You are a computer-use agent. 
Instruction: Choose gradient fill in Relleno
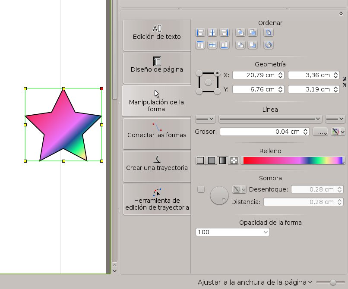coord(223,160)
